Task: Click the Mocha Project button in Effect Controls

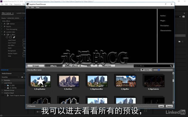Action: tap(24, 53)
